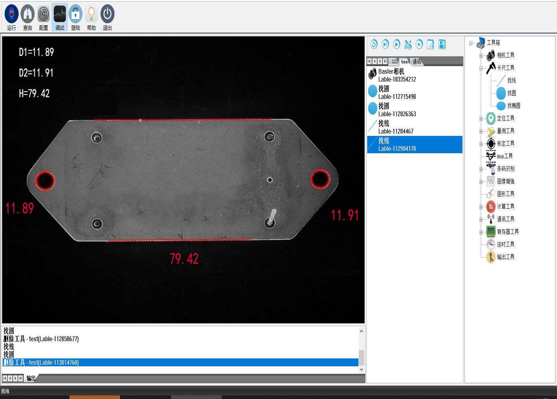Click first-tab arrow in flow tab strip
This screenshot has width=557, height=399.
(369, 61)
